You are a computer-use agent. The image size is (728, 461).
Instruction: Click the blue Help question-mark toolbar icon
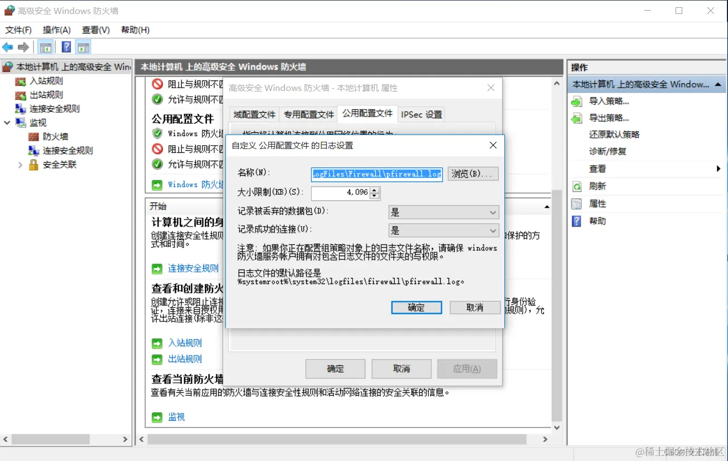(66, 47)
